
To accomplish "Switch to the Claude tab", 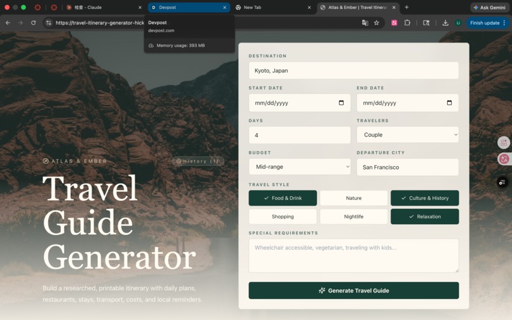I will pos(103,7).
